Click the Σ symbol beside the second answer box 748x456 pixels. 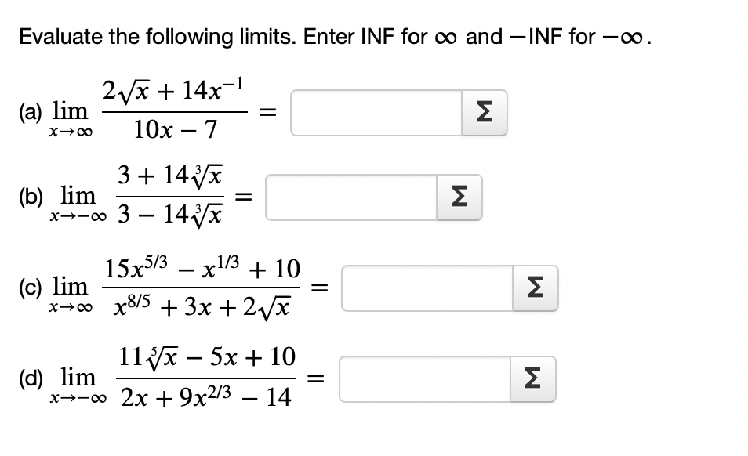(458, 197)
